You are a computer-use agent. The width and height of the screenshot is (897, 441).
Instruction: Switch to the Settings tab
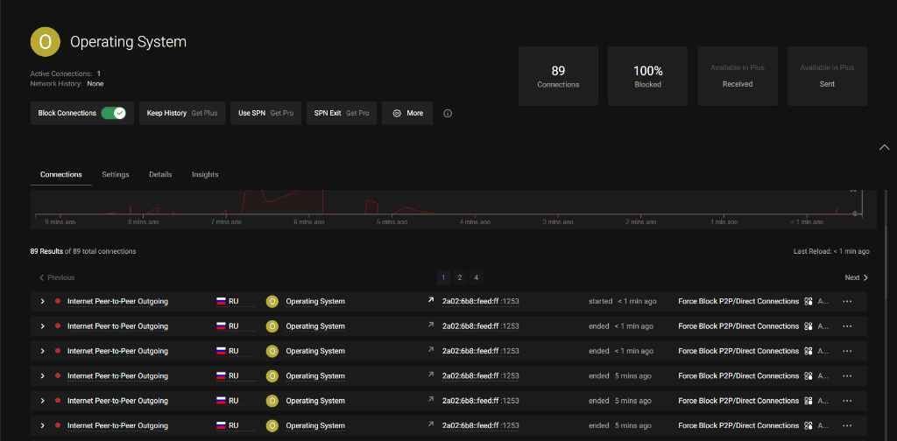[116, 174]
